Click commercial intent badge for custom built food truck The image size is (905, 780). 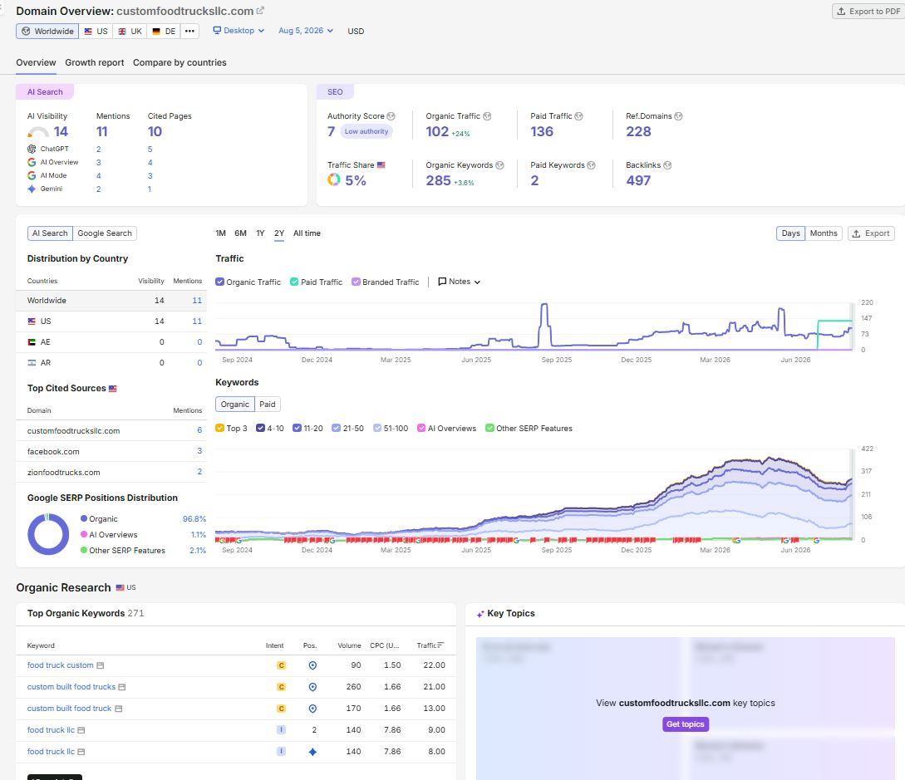[x=282, y=709]
